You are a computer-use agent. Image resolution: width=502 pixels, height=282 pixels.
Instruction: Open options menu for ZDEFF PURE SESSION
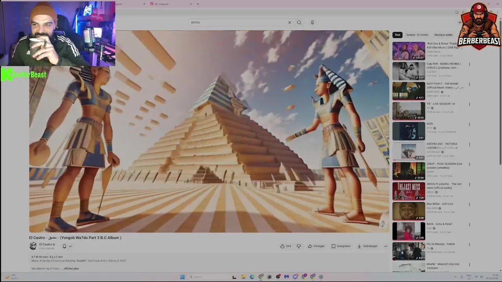(x=469, y=164)
